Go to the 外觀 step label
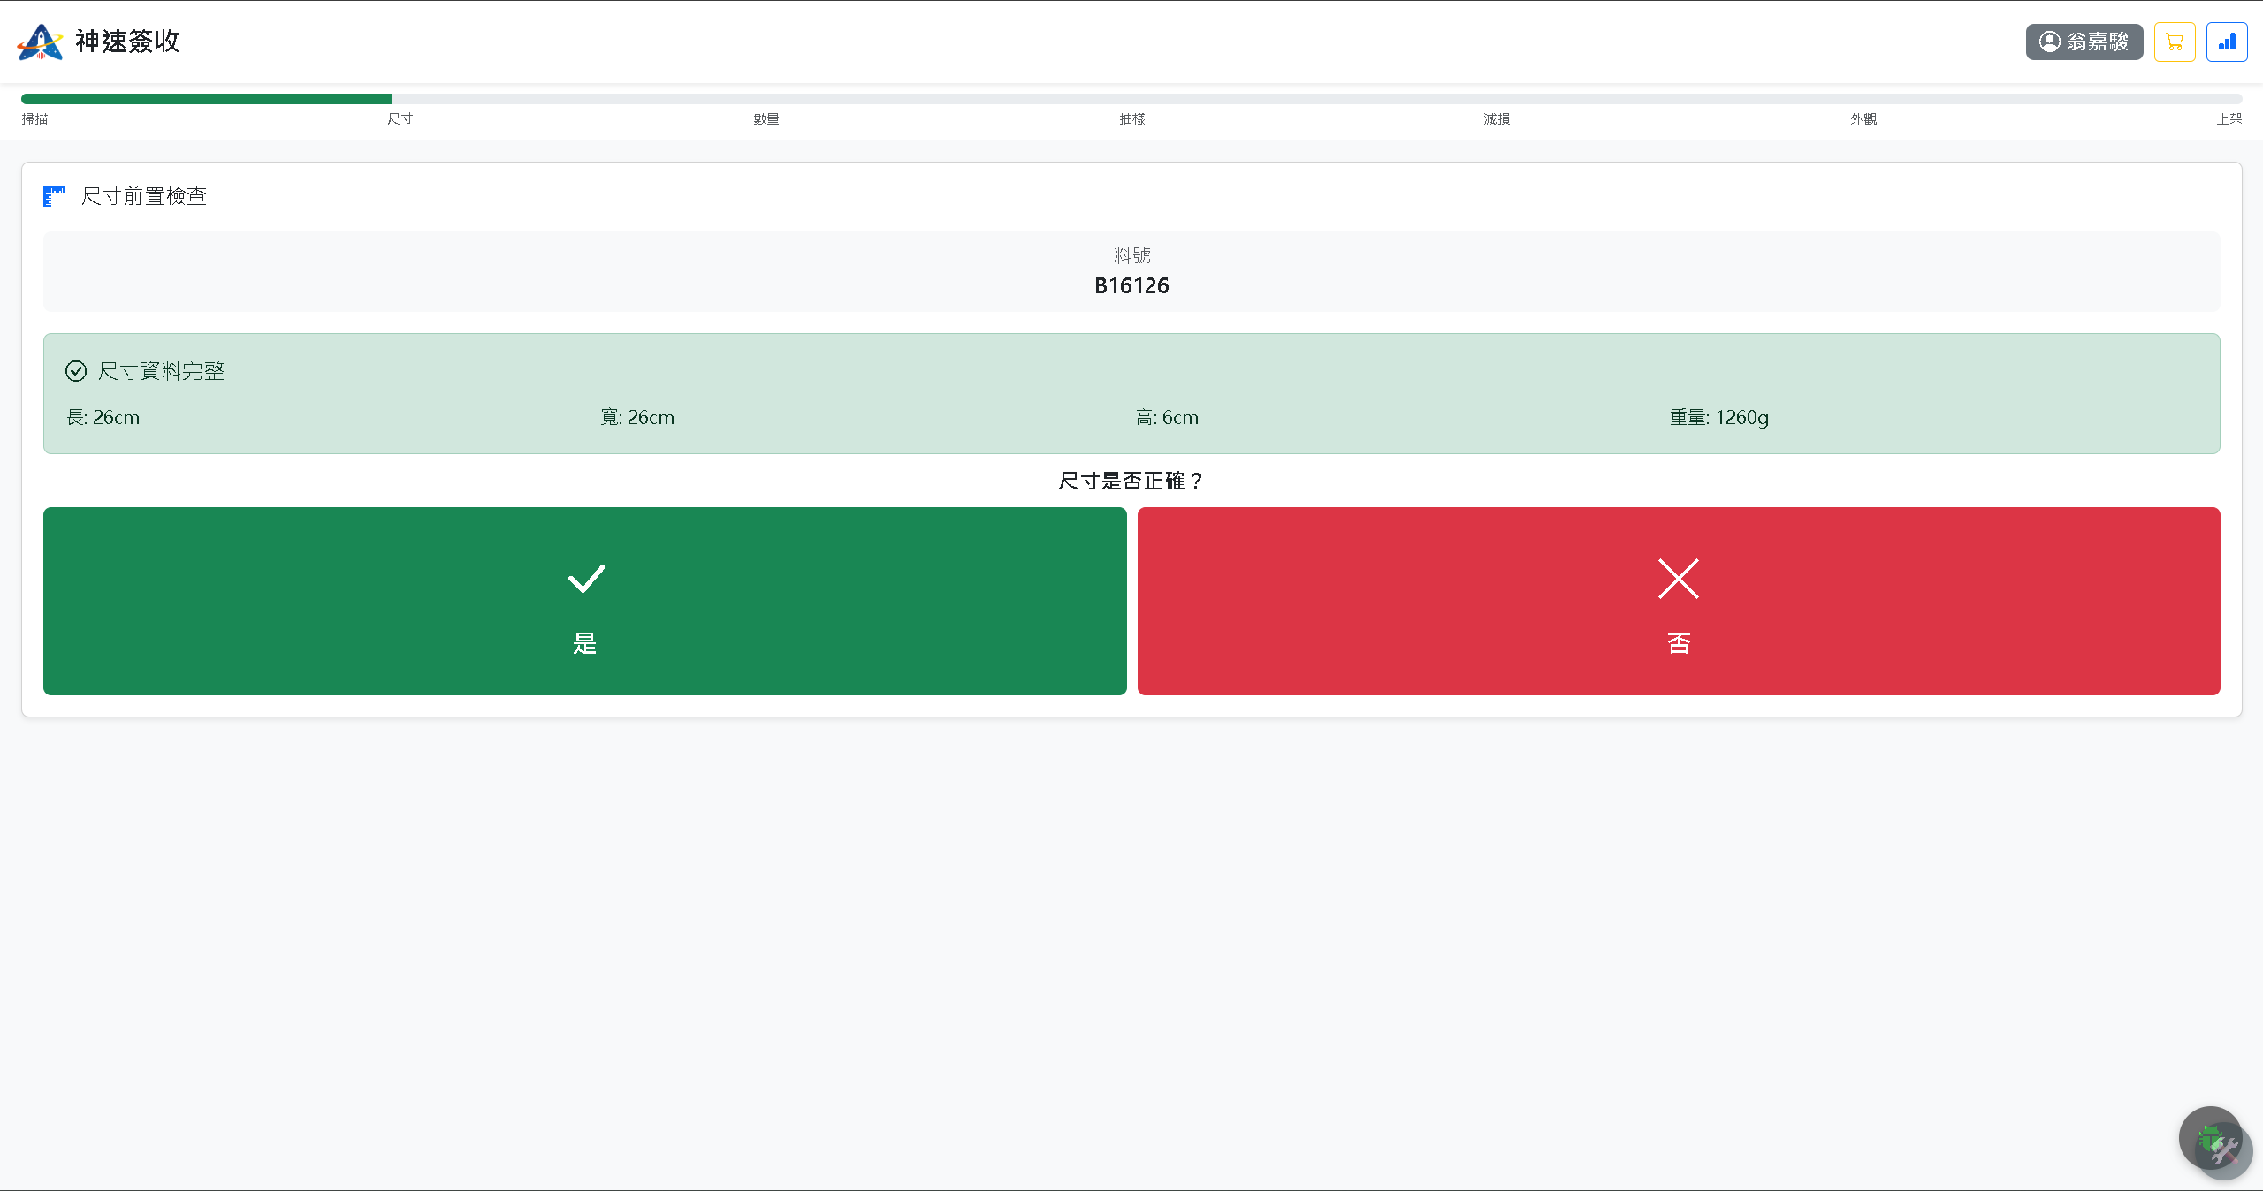The height and width of the screenshot is (1191, 2263). tap(1863, 118)
